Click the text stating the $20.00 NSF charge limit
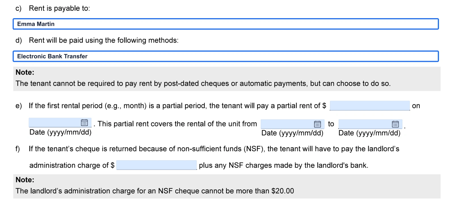The height and width of the screenshot is (206, 454). point(155,191)
